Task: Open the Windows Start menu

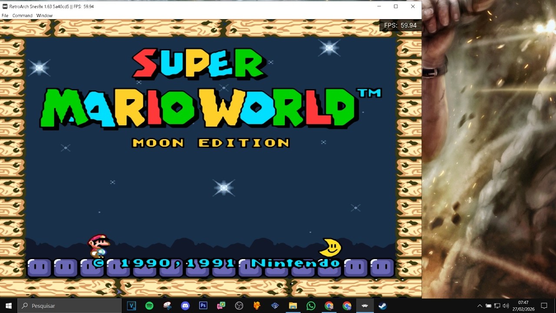Action: tap(8, 306)
